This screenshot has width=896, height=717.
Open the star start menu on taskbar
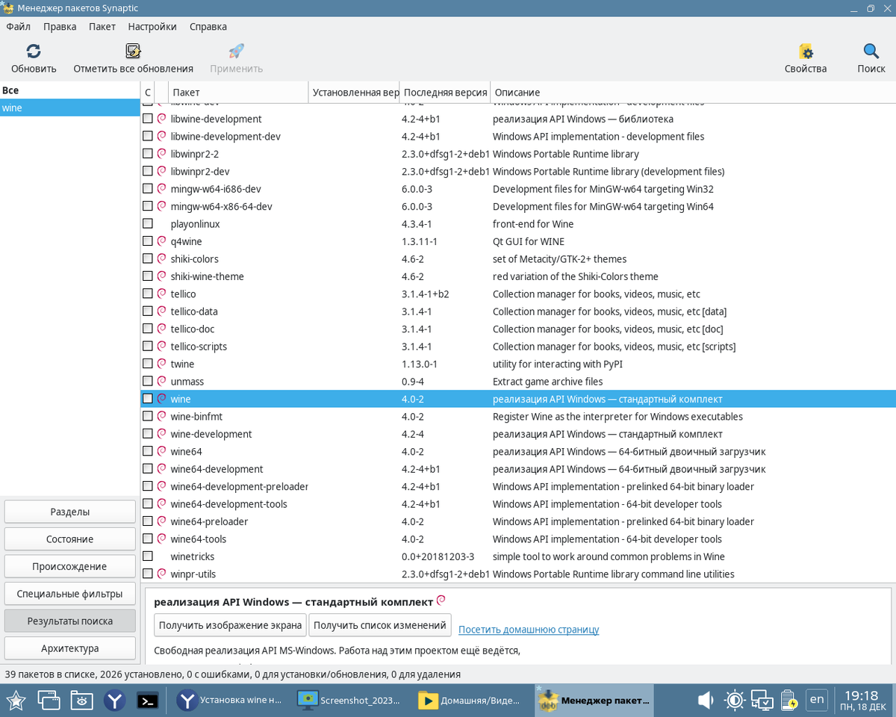[16, 700]
